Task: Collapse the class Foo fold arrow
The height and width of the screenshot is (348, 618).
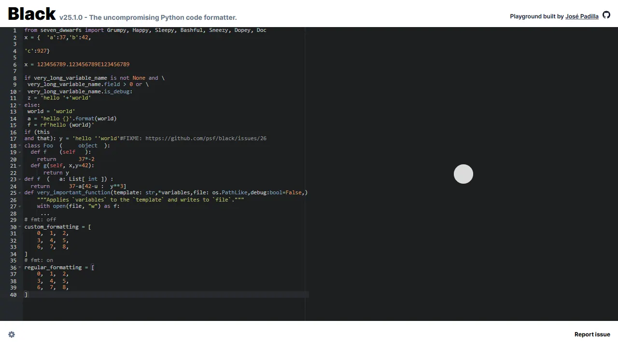Action: click(20, 145)
